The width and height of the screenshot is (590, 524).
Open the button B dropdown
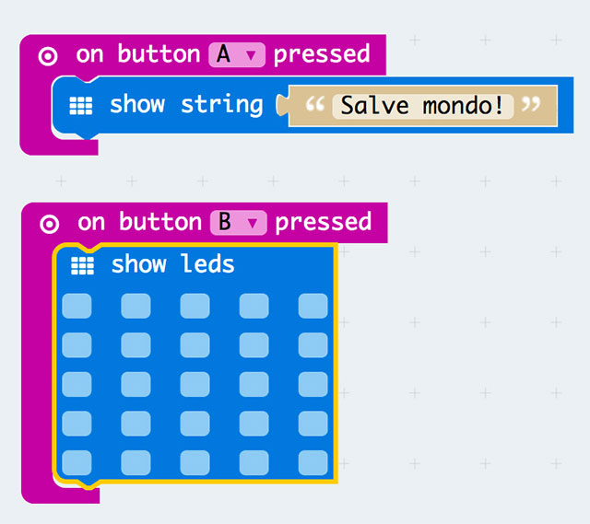238,223
